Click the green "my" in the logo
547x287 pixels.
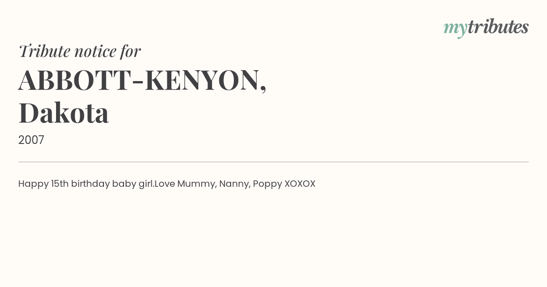[455, 29]
